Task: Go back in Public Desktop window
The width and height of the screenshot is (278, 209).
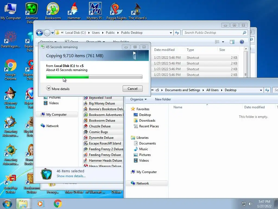Action: [39, 33]
